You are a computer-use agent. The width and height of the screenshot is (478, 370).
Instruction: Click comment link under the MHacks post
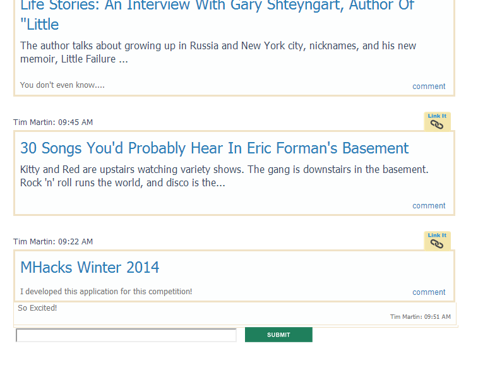[x=429, y=292]
